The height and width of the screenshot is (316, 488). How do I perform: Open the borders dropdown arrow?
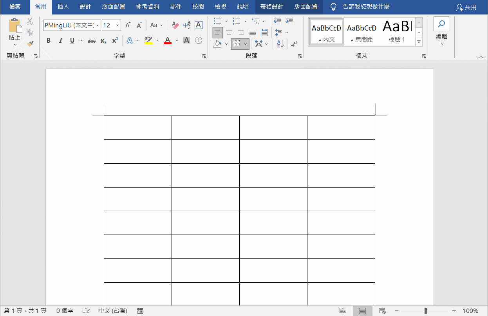[246, 44]
